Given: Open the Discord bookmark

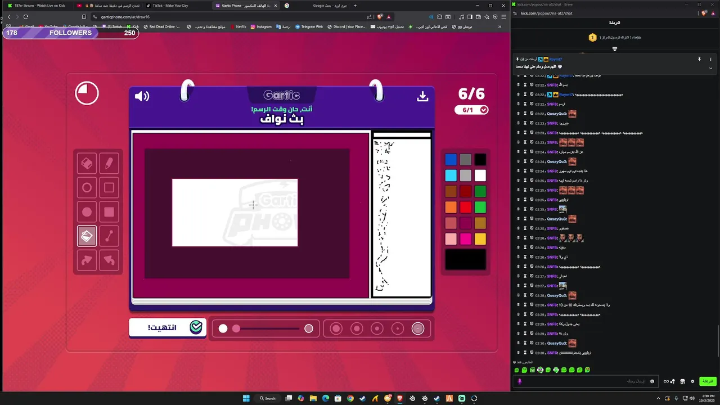Looking at the screenshot, I should click(346, 26).
